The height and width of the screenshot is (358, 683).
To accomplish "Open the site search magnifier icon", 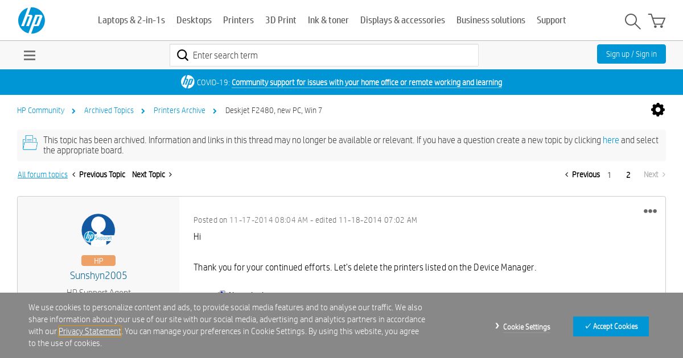I will tap(632, 21).
